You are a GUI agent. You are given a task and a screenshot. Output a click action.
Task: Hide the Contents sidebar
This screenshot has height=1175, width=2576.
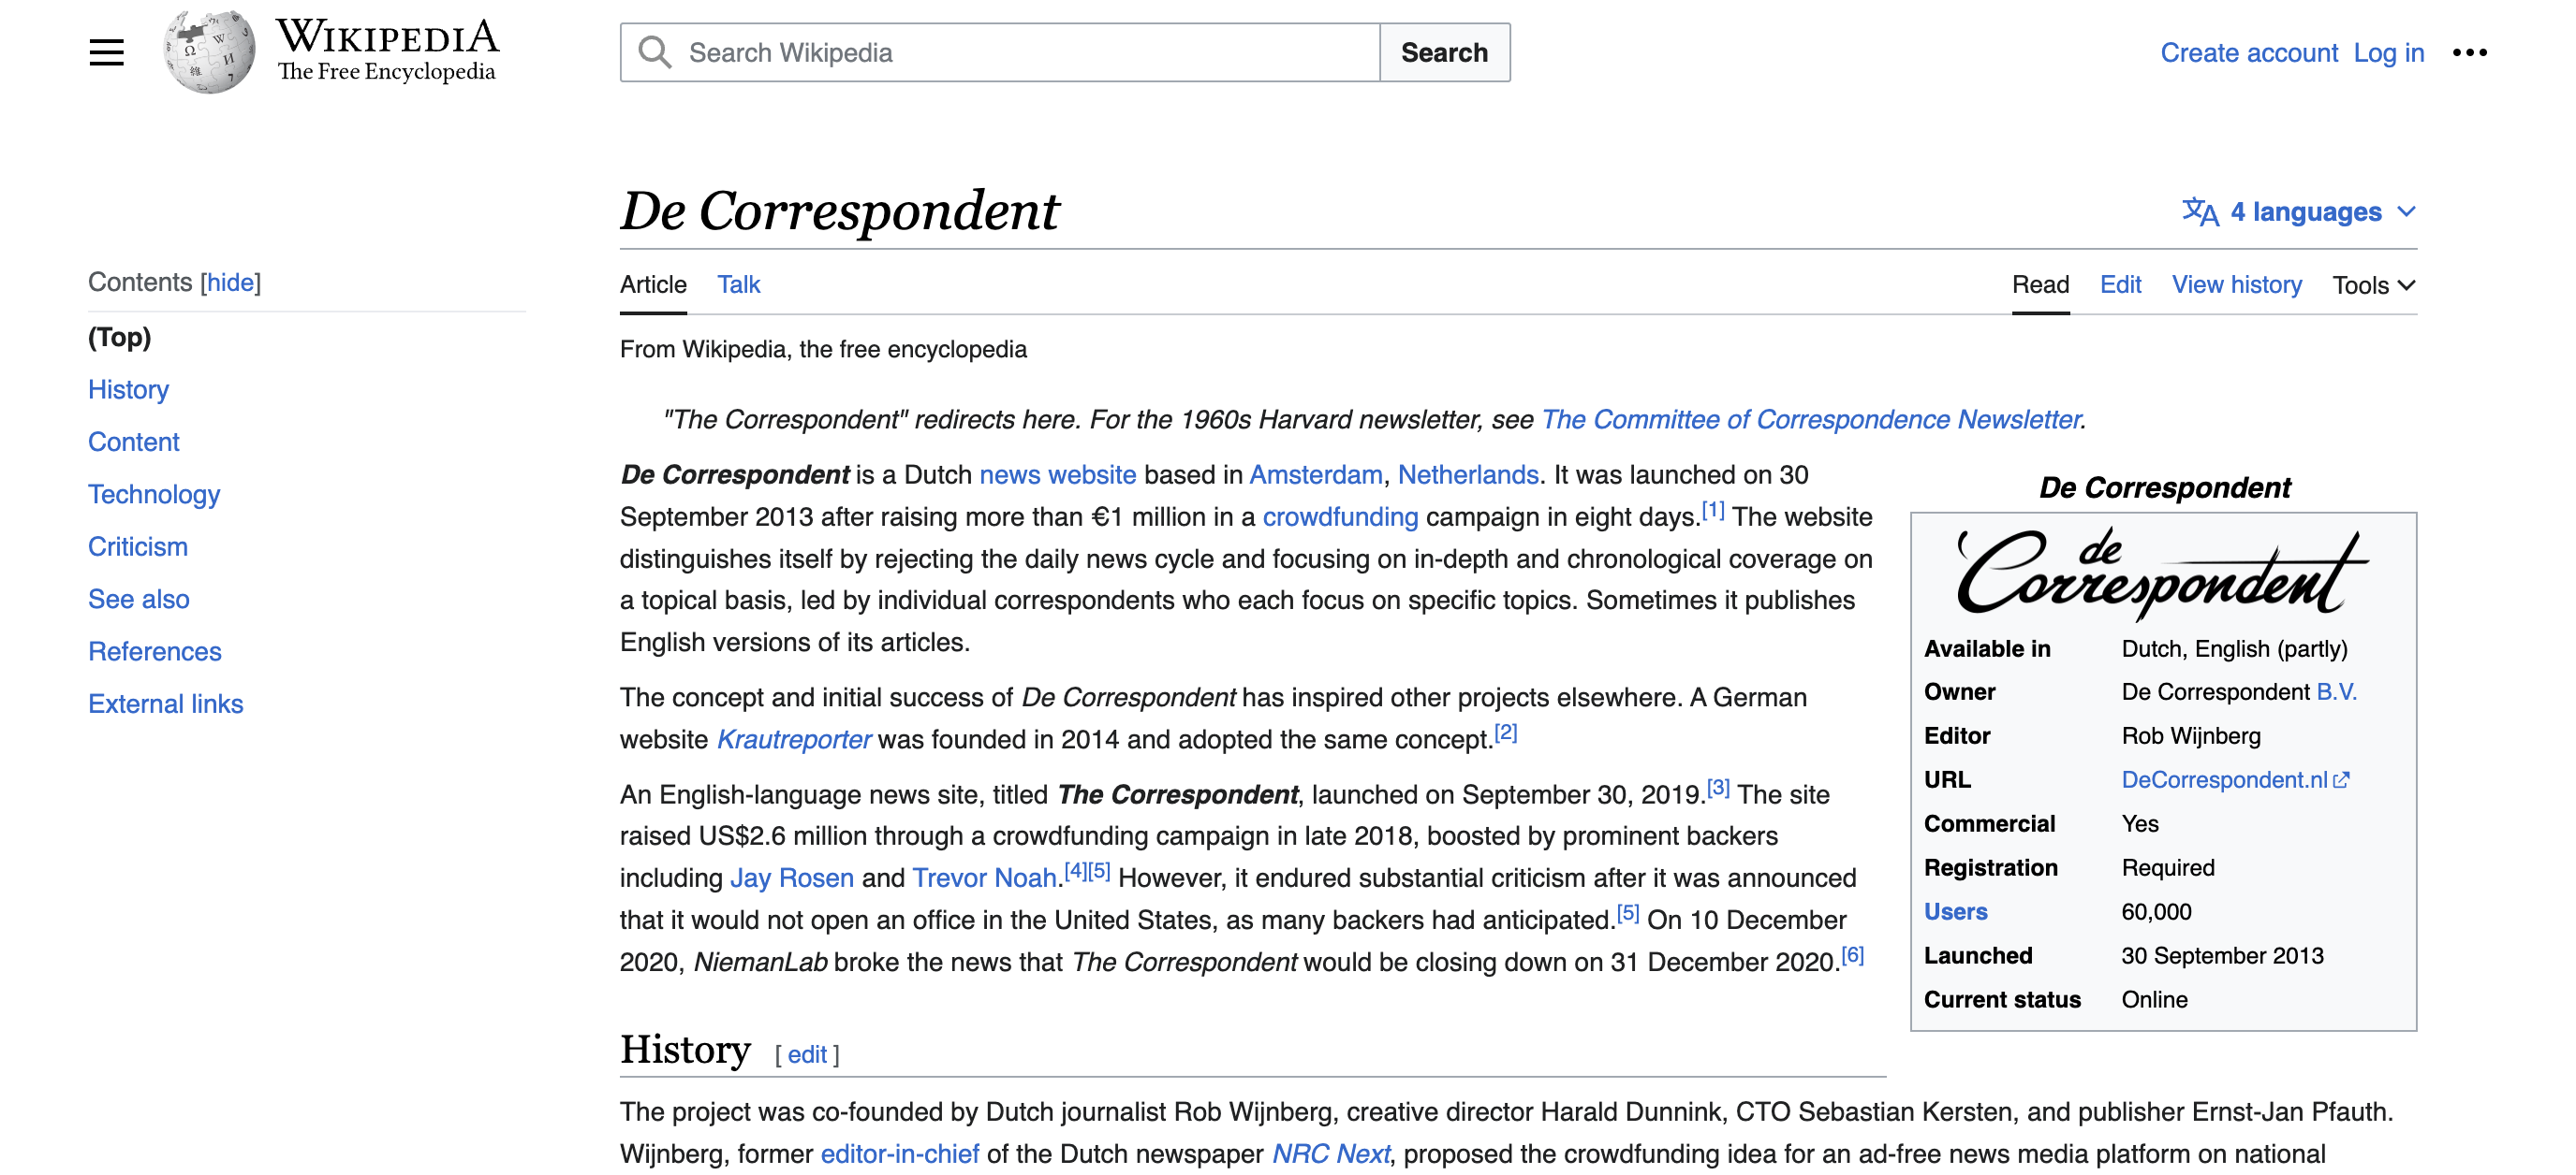(231, 283)
